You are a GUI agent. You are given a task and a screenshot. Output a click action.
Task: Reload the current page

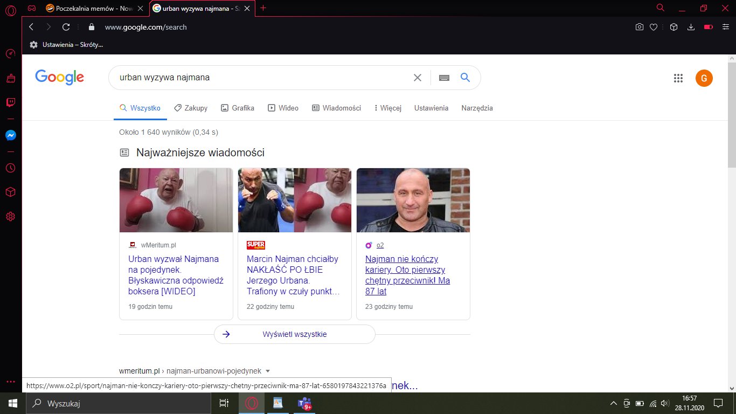point(66,27)
